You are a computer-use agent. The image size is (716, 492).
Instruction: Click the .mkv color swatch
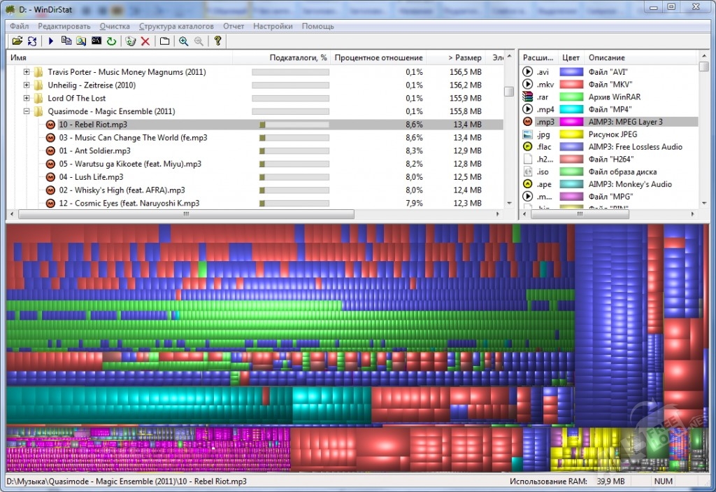click(571, 85)
